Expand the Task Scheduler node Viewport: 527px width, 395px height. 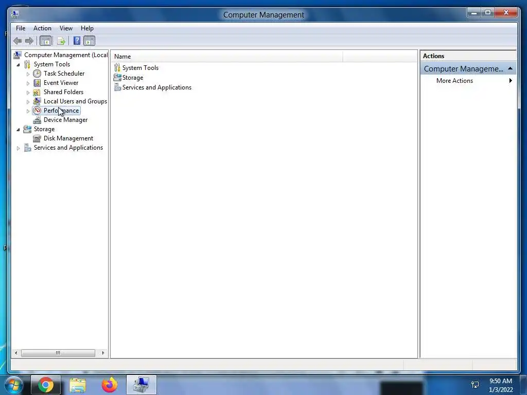tap(28, 74)
